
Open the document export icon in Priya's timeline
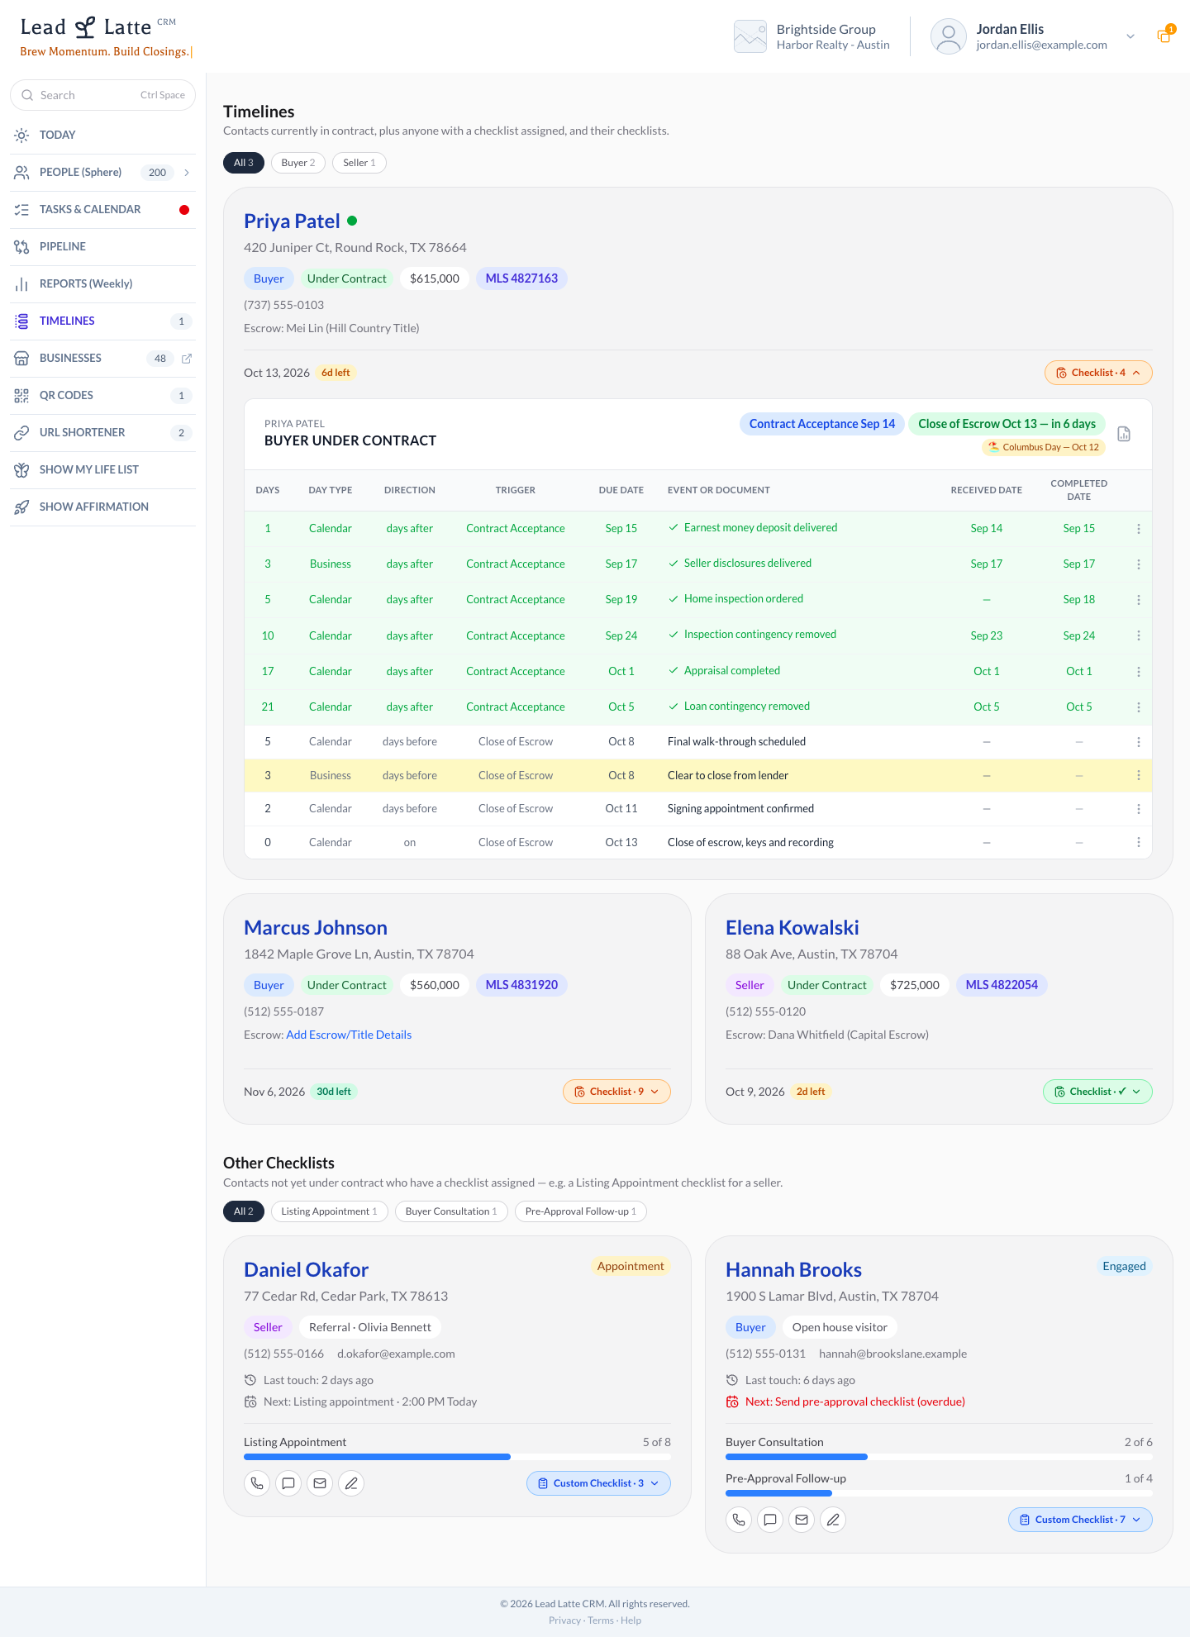tap(1124, 434)
